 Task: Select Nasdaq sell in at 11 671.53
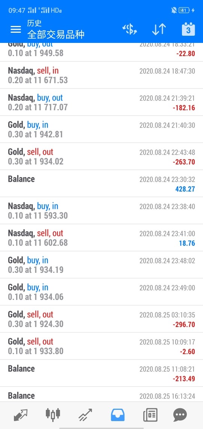click(x=101, y=75)
